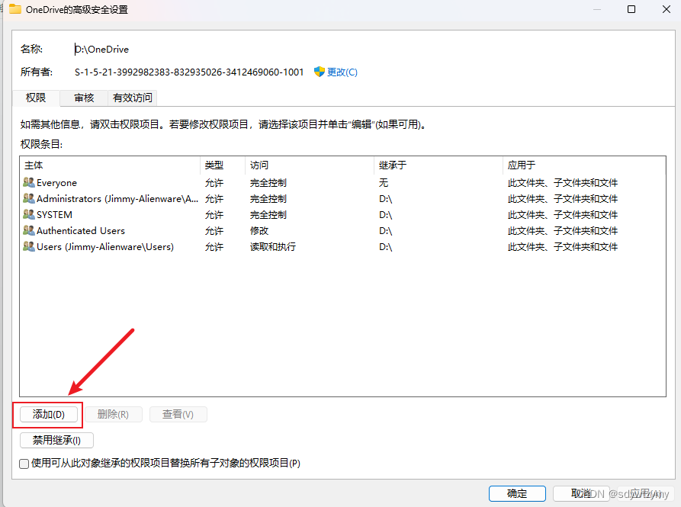Select the Users (Jimmy-Alienware\Users) entry
This screenshot has height=507, width=681.
point(342,247)
